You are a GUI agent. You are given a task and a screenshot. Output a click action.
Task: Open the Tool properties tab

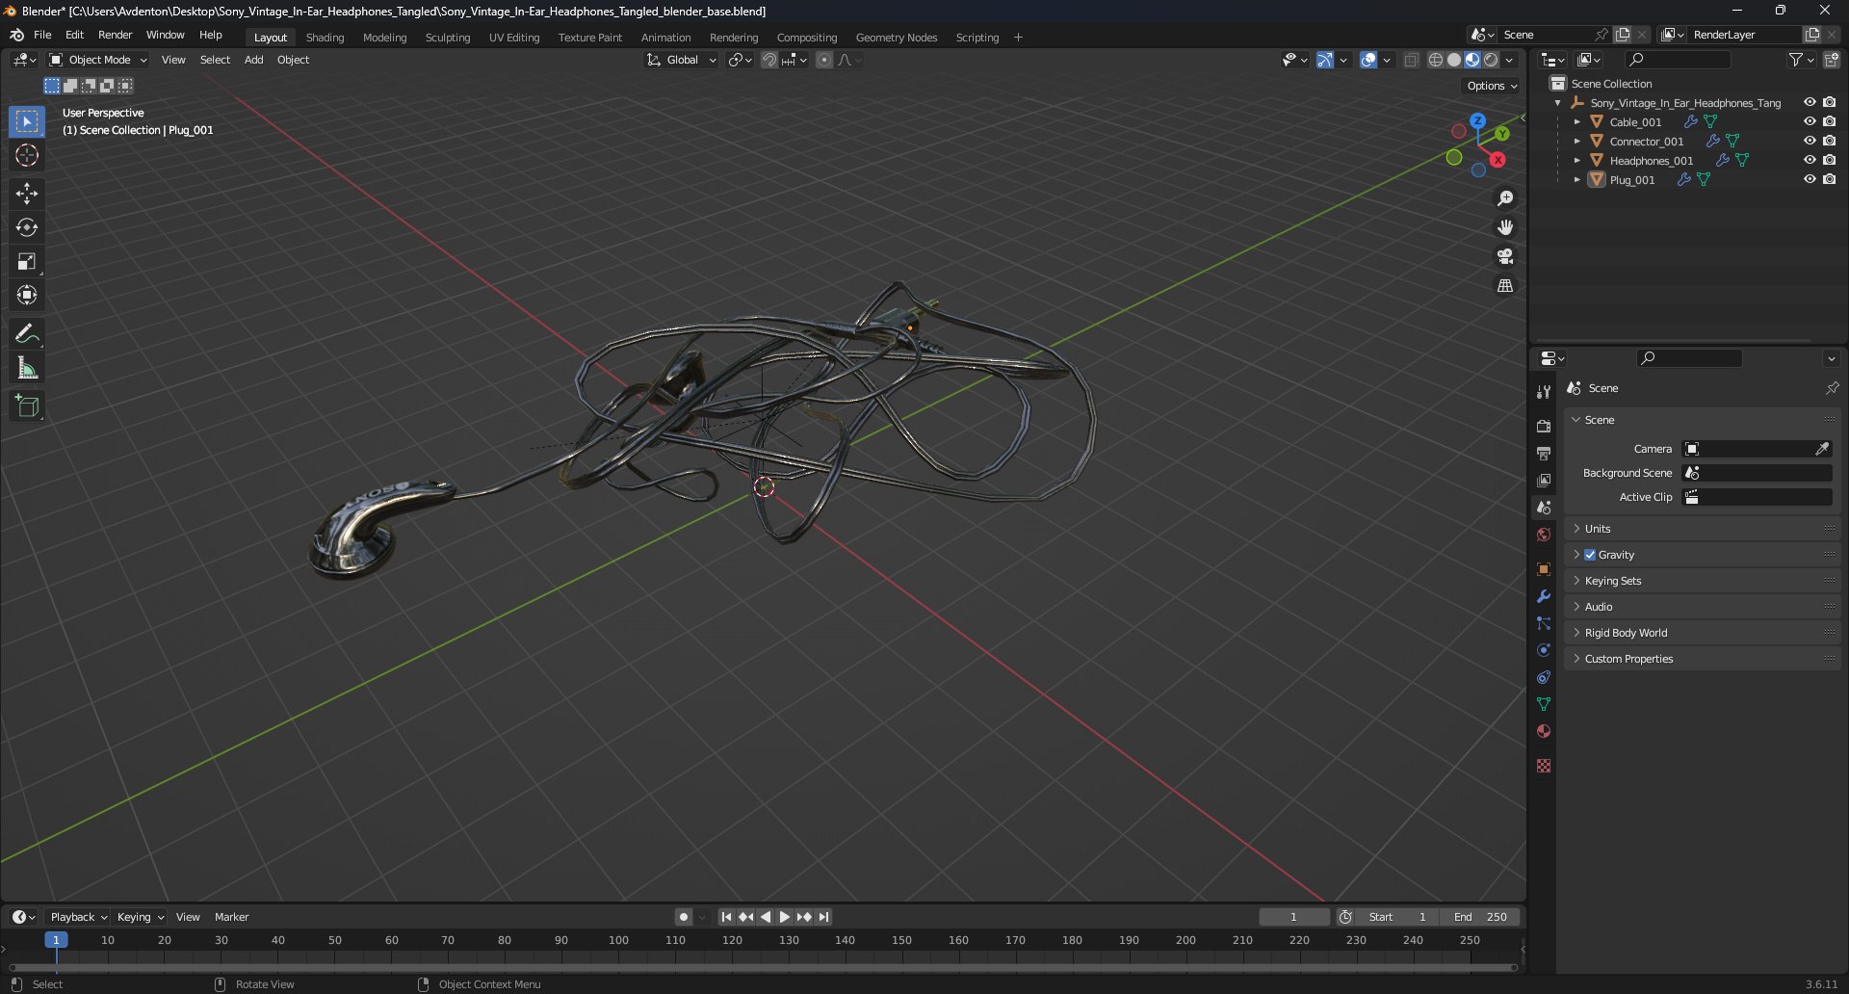(1544, 392)
